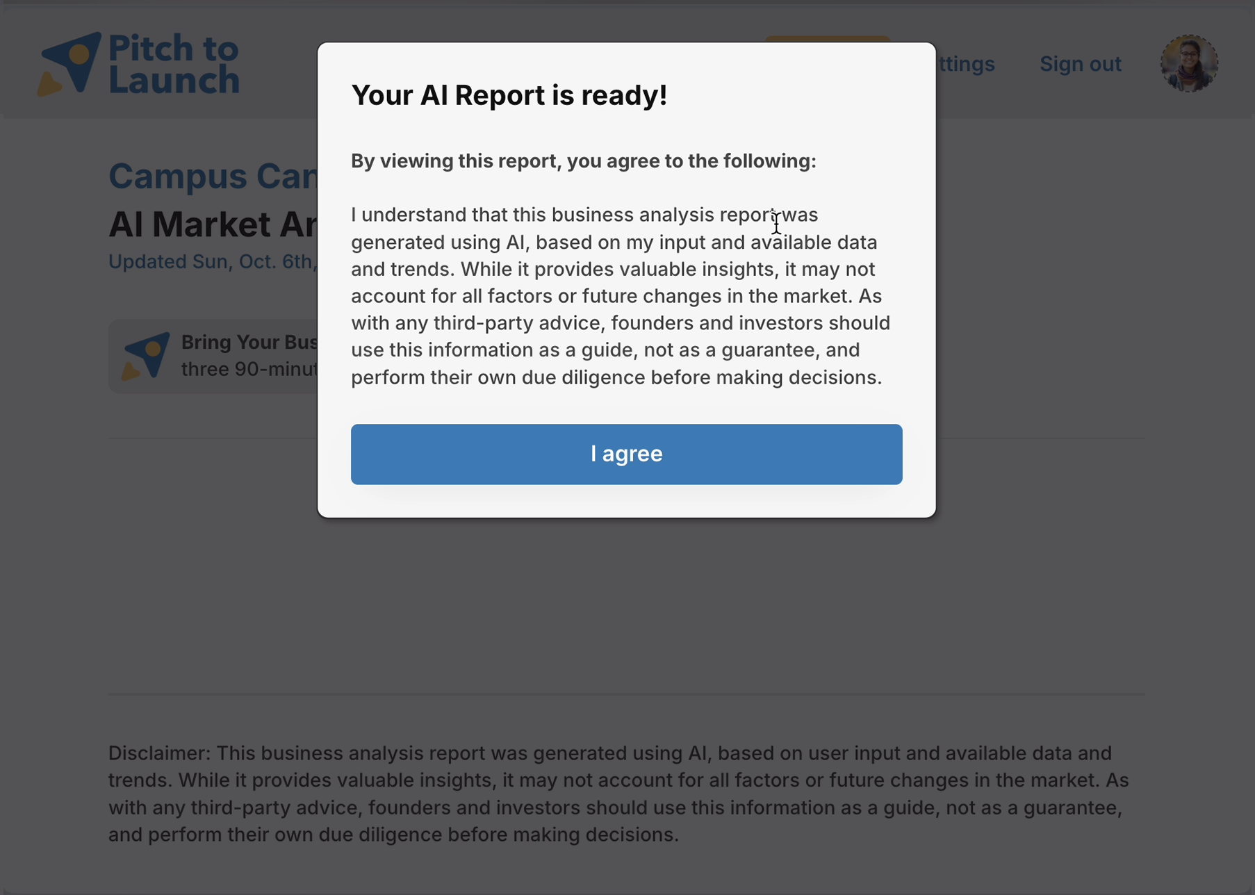Image resolution: width=1255 pixels, height=895 pixels.
Task: Click the Your AI Report is ready heading
Action: click(x=509, y=95)
